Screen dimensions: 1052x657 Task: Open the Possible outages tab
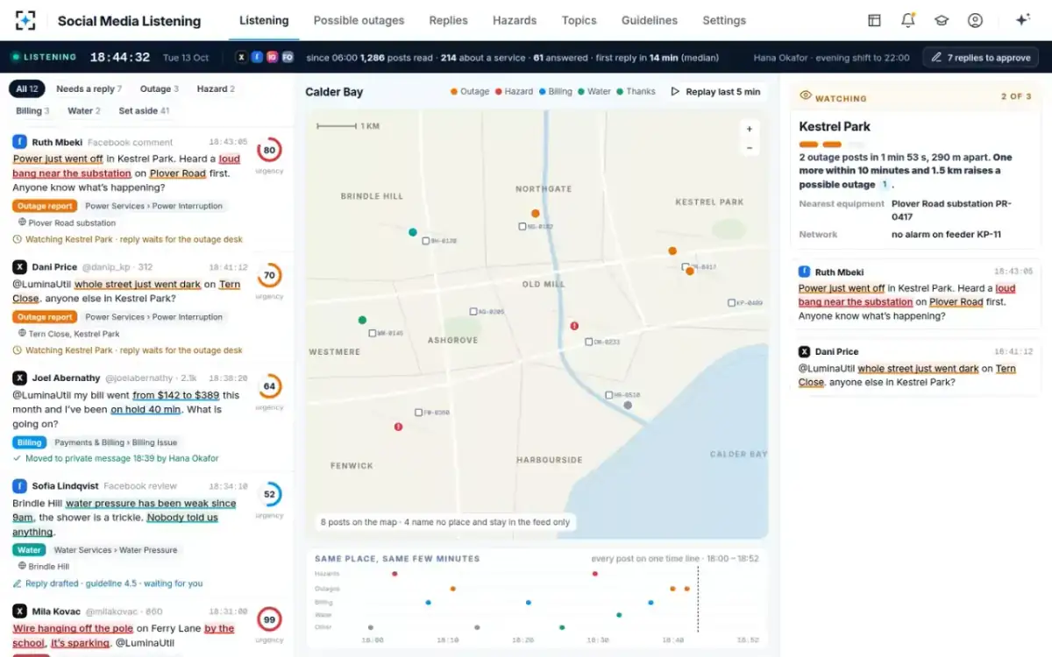(x=359, y=20)
